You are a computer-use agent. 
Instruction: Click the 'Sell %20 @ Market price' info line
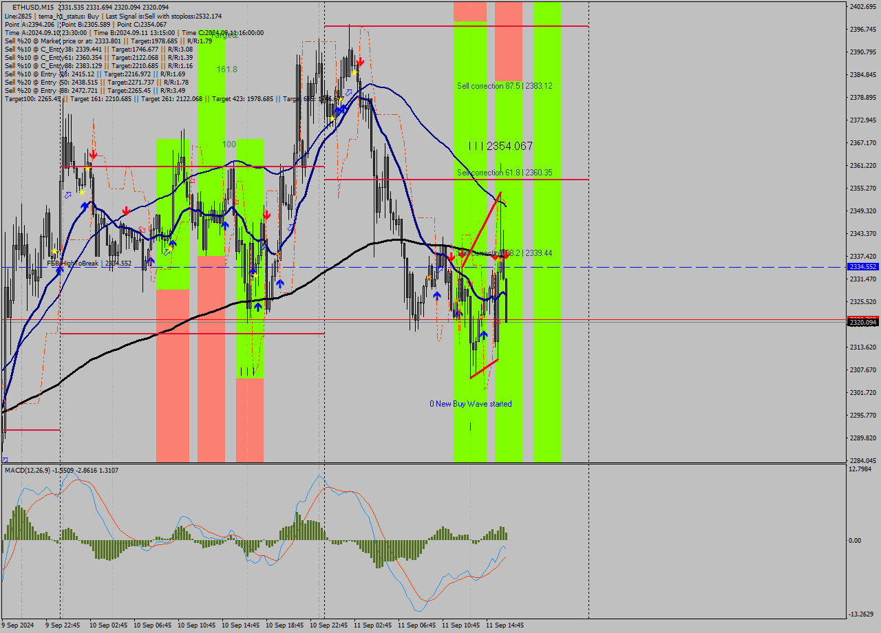point(108,41)
